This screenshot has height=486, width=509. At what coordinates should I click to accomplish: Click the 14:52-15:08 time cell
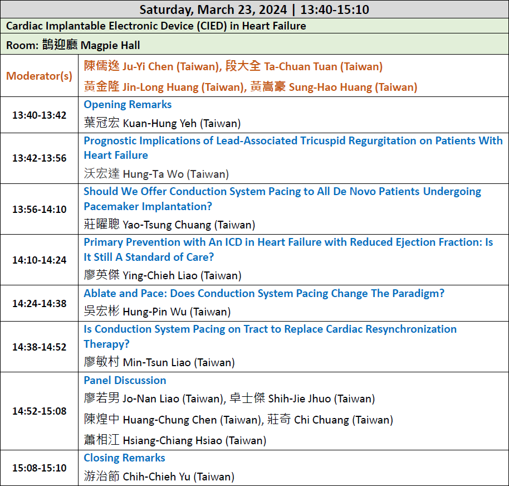pos(40,411)
